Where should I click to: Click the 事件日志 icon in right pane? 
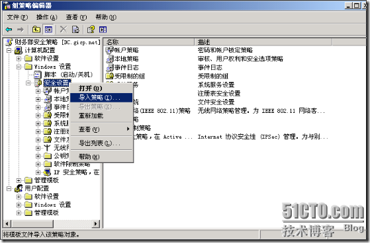110,67
